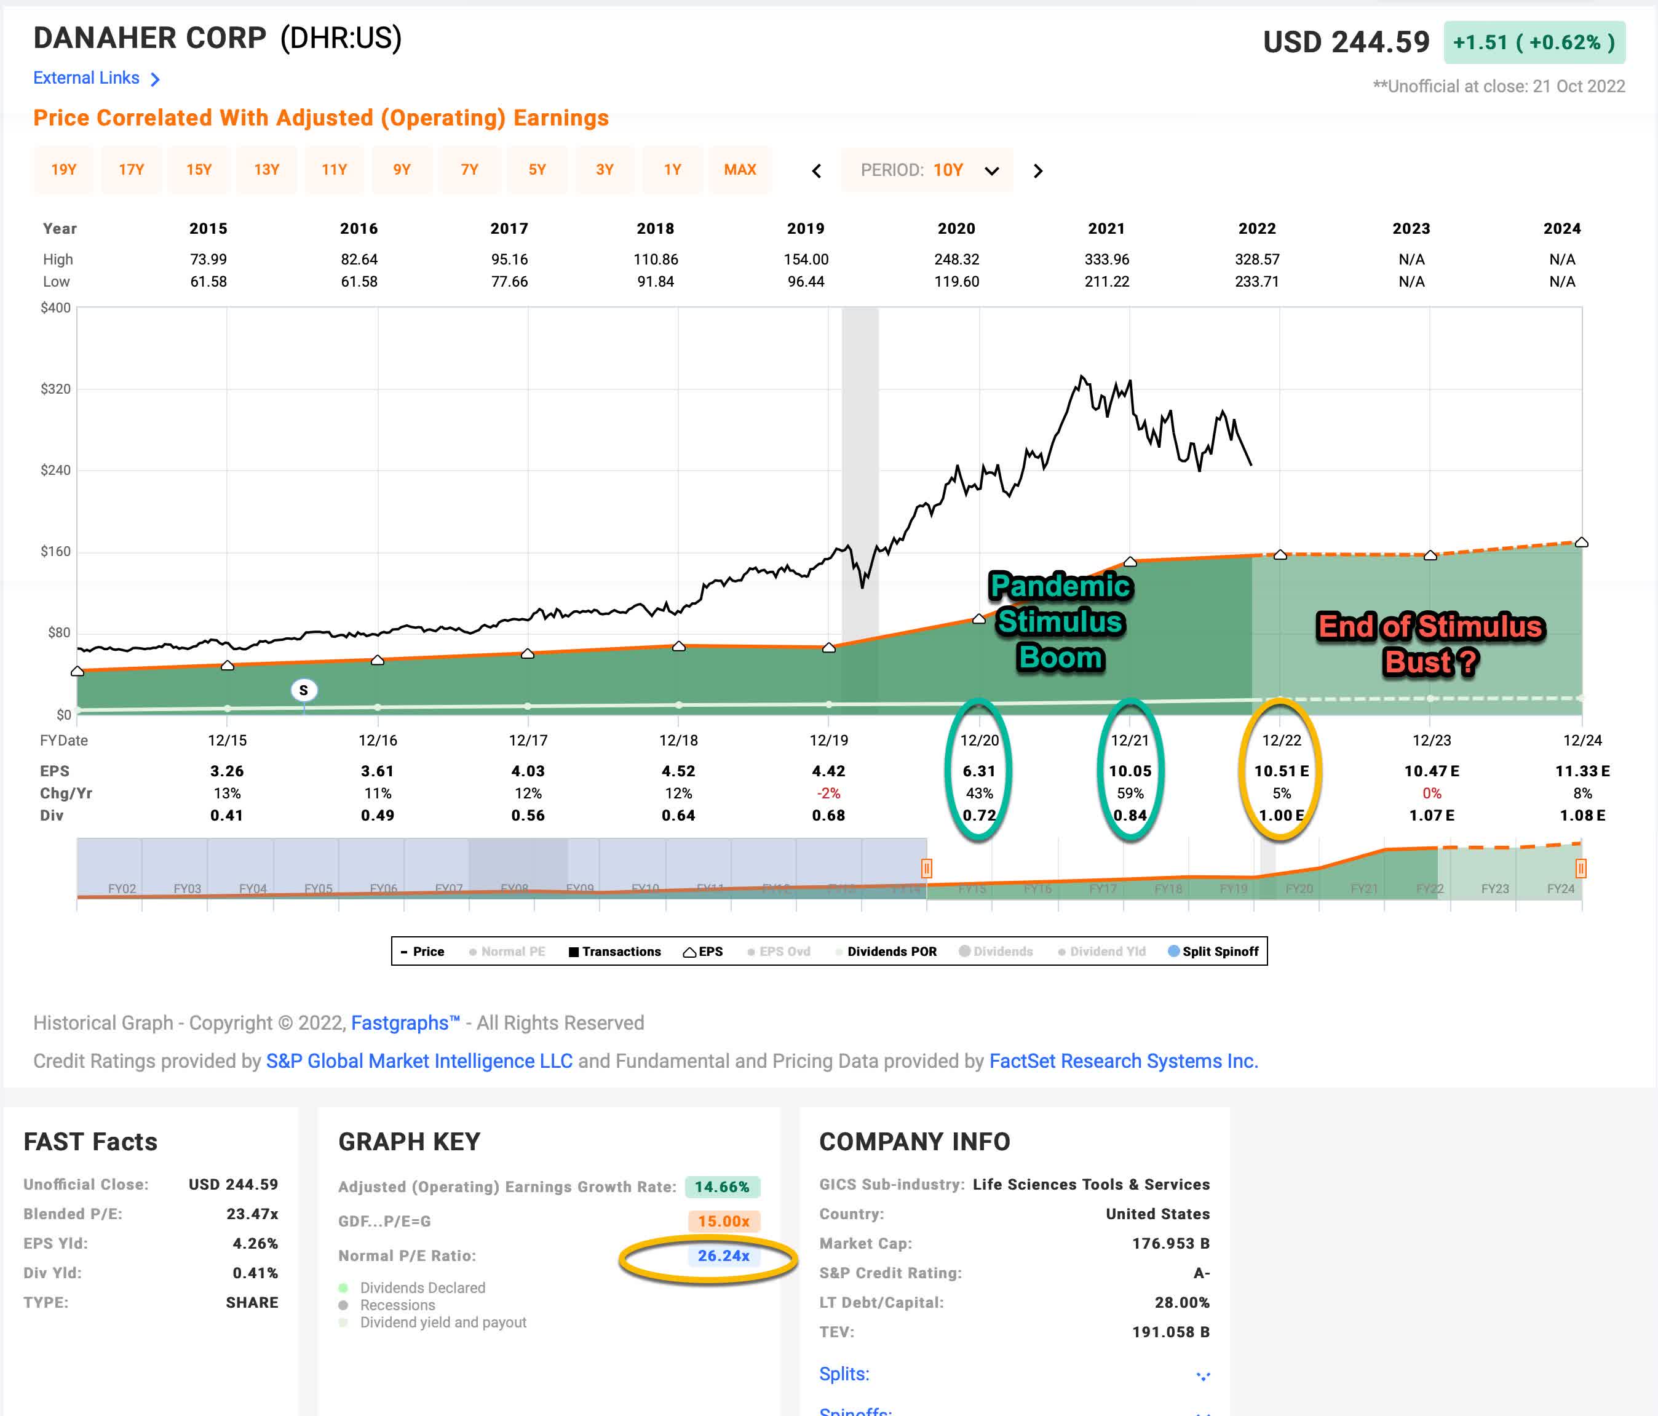Select the 9Y timeframe tab

pos(402,170)
